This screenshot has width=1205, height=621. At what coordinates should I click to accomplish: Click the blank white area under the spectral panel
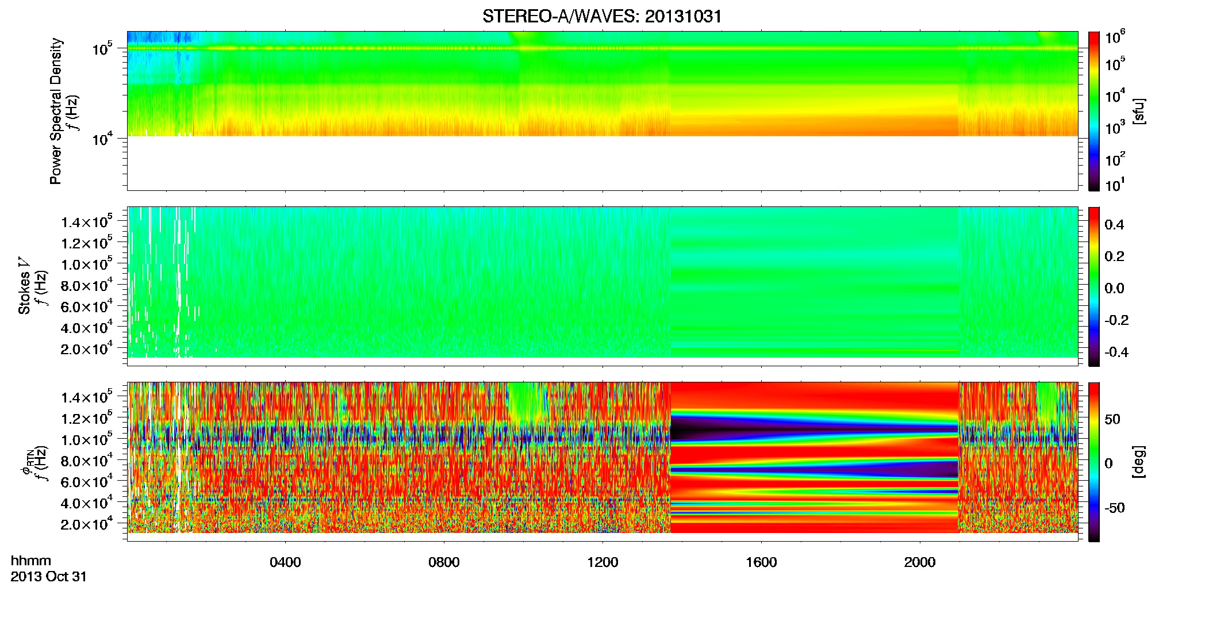coord(602,163)
